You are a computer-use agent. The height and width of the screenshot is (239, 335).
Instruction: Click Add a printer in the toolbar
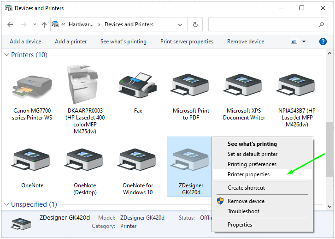point(71,42)
